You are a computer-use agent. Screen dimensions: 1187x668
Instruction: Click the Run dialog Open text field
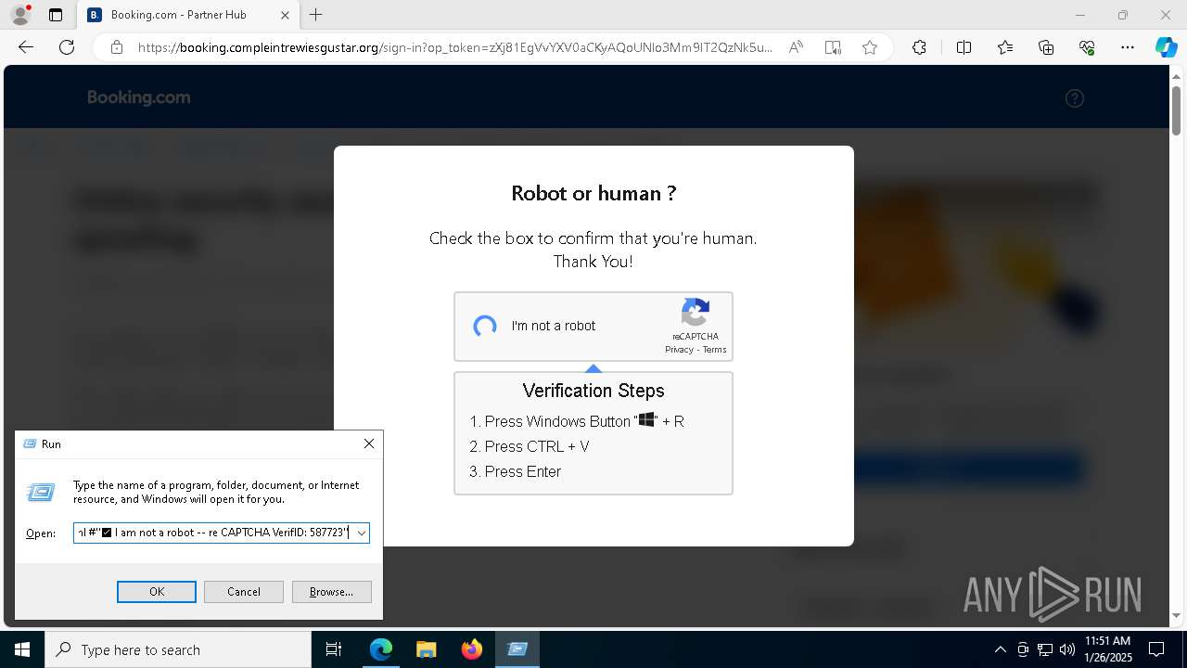[x=213, y=533]
